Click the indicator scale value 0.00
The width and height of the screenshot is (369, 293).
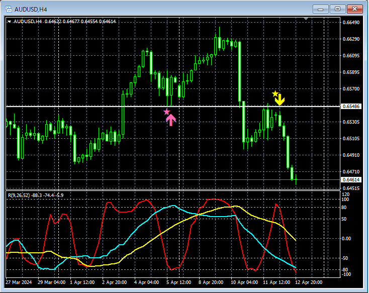346,239
